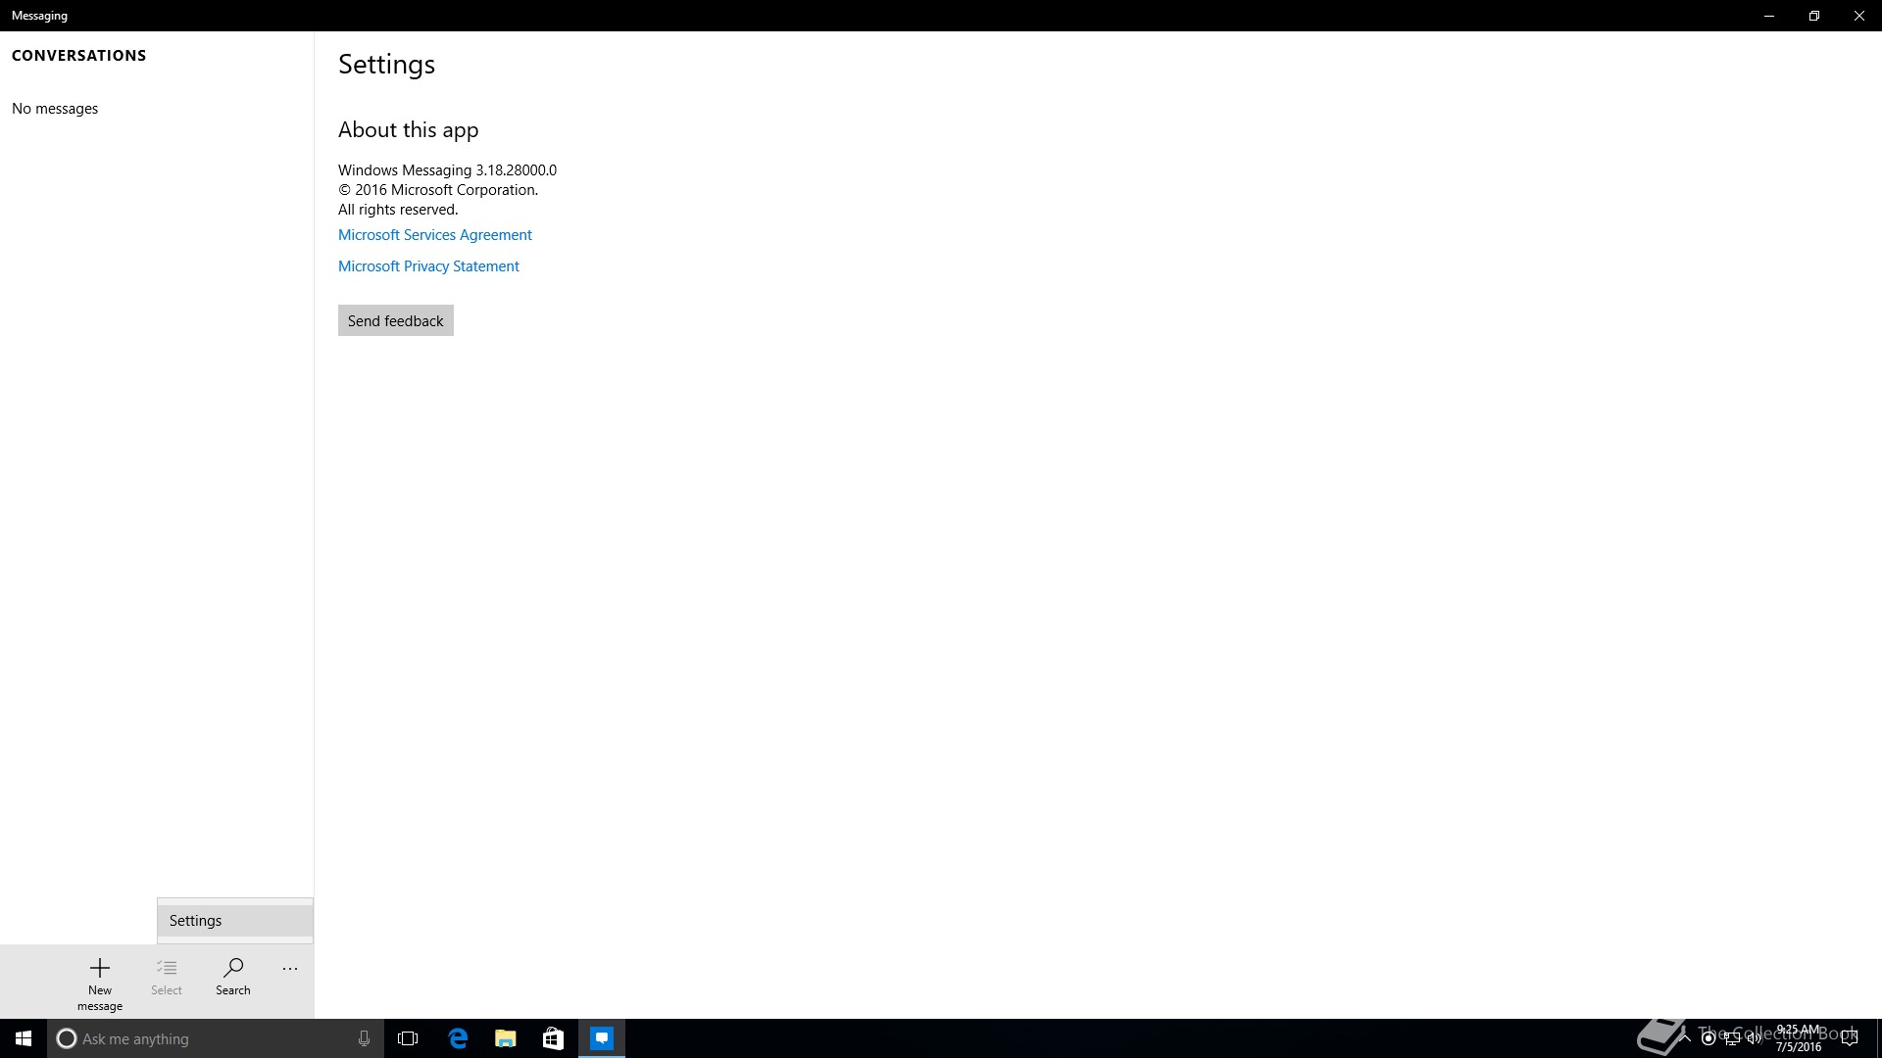Click the taskbar clock and date
Image resolution: width=1882 pixels, height=1058 pixels.
[x=1799, y=1038]
